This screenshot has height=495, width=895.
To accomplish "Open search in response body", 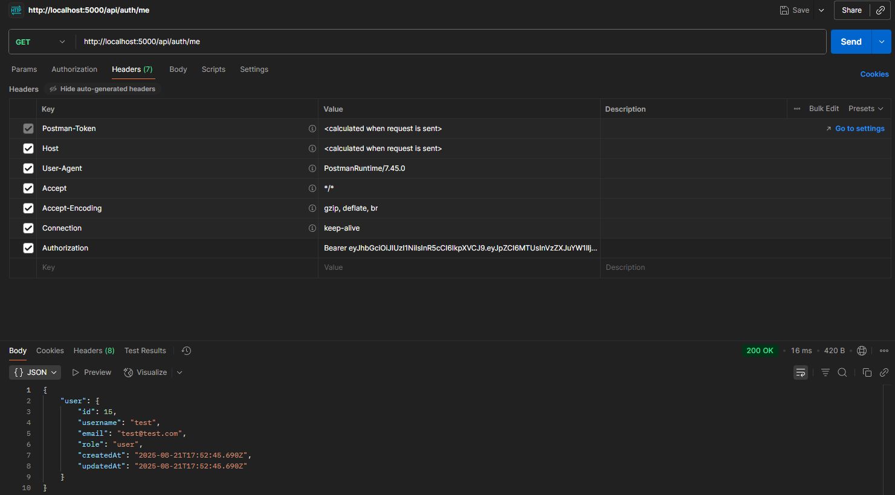I will tap(842, 372).
